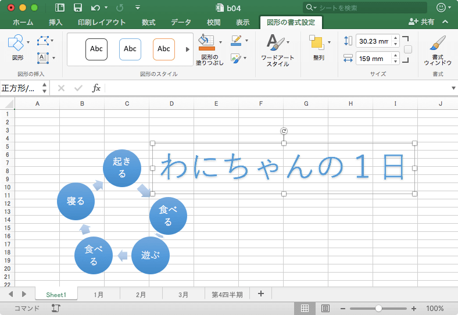Click the name box showing 正方形/...
Screen dimensions: 458x315
[20, 88]
